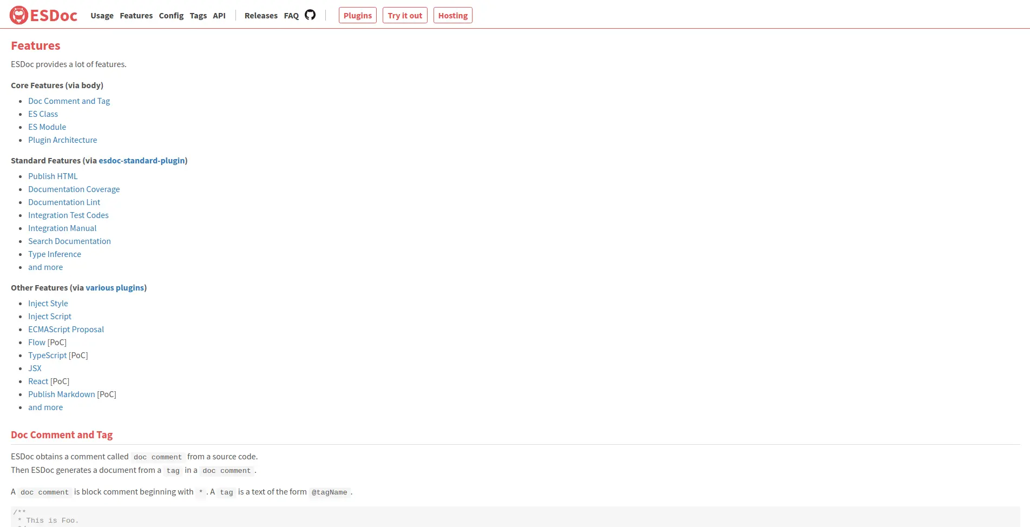Go to Features in the navigation bar
1030x527 pixels.
(x=136, y=16)
